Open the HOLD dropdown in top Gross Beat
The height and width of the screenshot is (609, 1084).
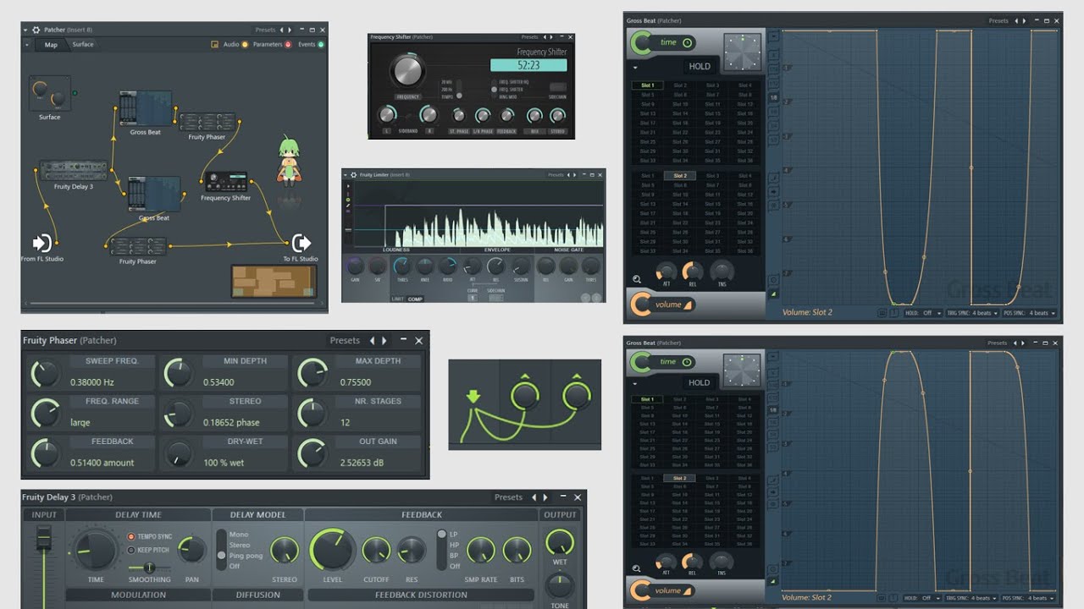(925, 313)
